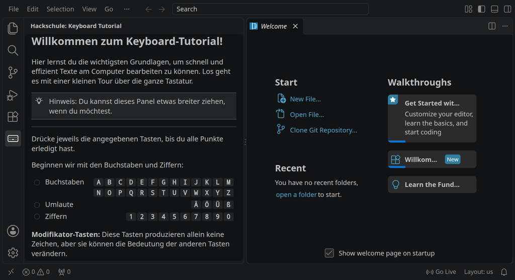Image resolution: width=515 pixels, height=280 pixels.
Task: Click the Clone Git Repository icon
Action: pyautogui.click(x=281, y=129)
